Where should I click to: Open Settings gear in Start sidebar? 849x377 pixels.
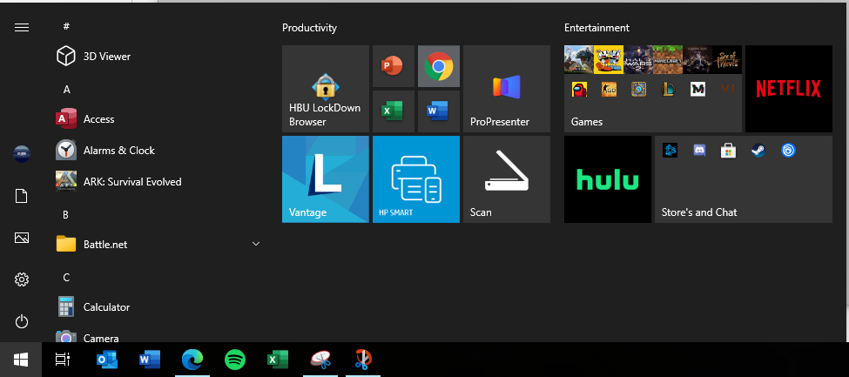coord(22,279)
